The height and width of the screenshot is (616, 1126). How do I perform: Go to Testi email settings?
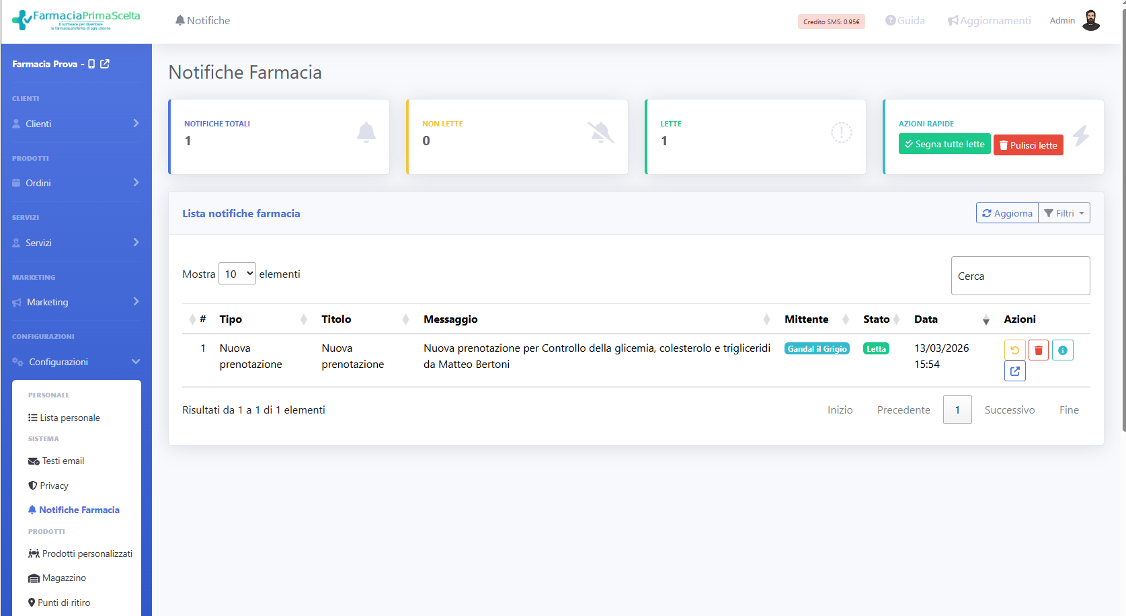[x=63, y=461]
